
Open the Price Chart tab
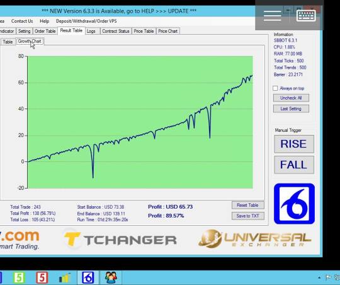pyautogui.click(x=168, y=31)
